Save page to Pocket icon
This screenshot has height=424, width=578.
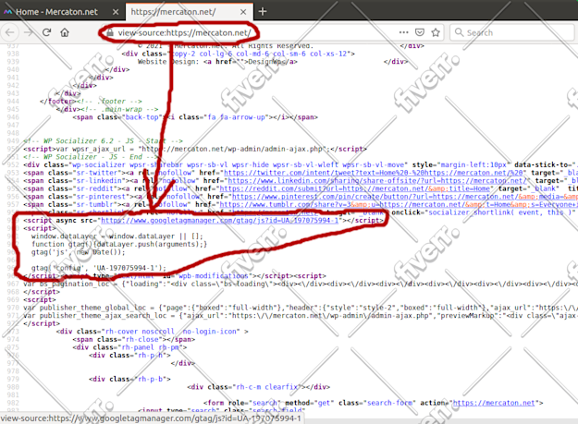pos(420,32)
